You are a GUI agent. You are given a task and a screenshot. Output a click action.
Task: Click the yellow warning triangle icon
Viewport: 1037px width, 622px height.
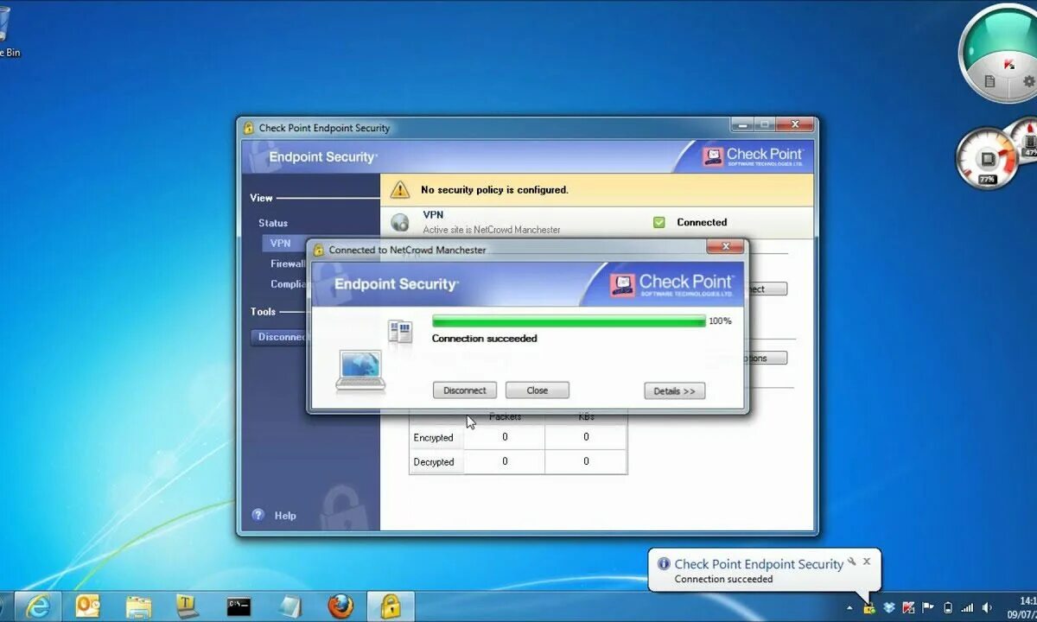(x=399, y=189)
